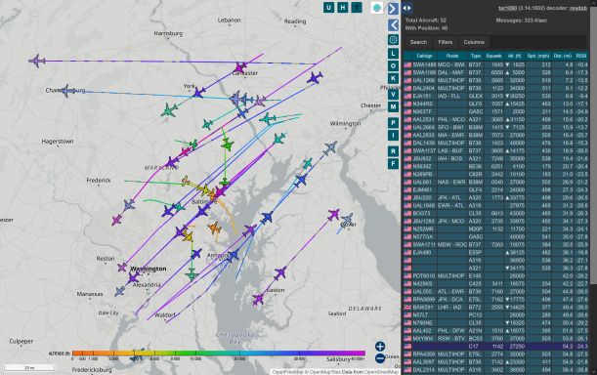Open the Search tab
The image size is (597, 375).
coord(418,42)
